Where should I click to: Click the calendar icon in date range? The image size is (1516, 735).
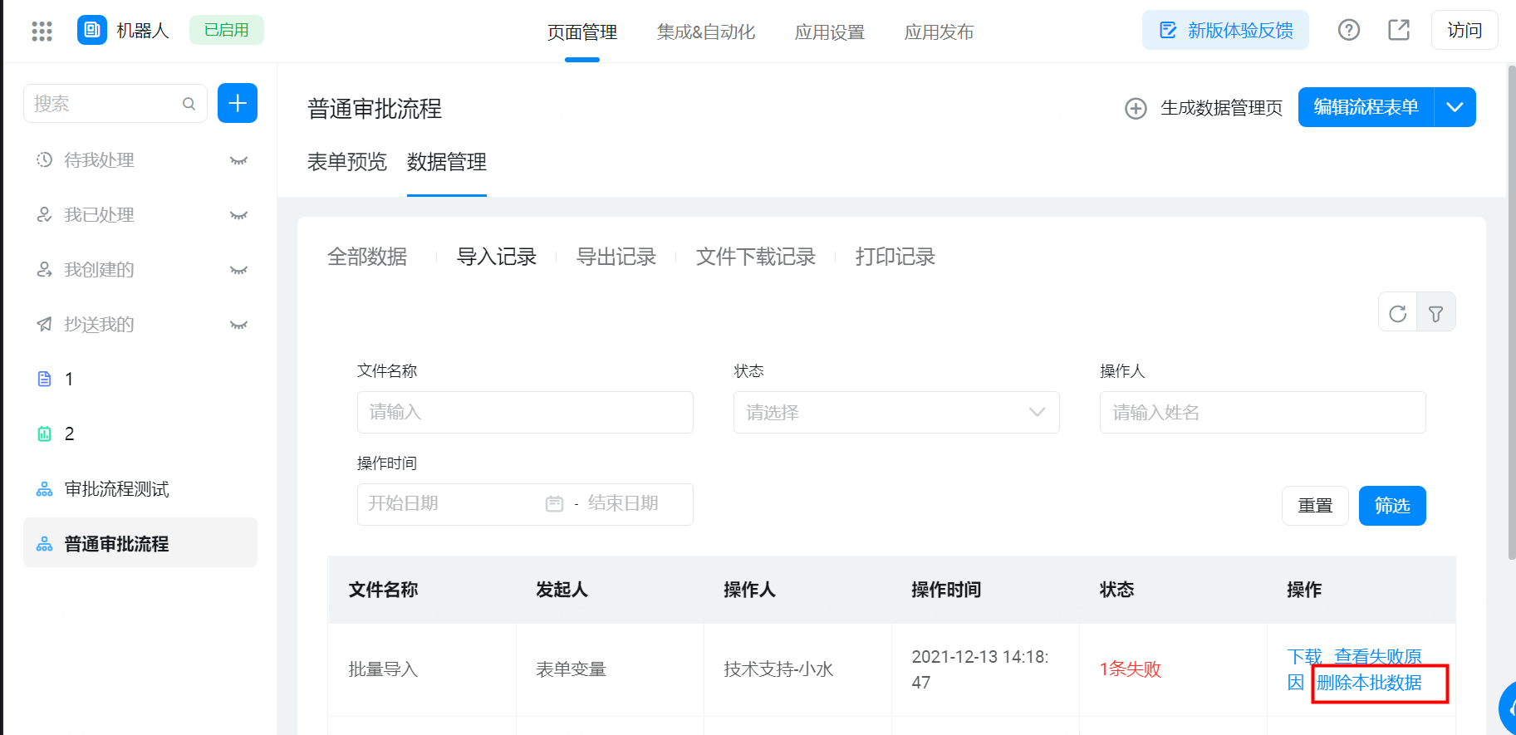(554, 504)
